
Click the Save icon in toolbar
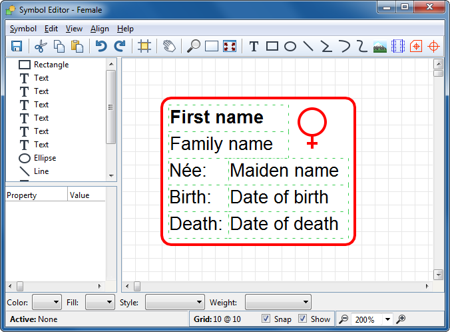click(x=17, y=46)
